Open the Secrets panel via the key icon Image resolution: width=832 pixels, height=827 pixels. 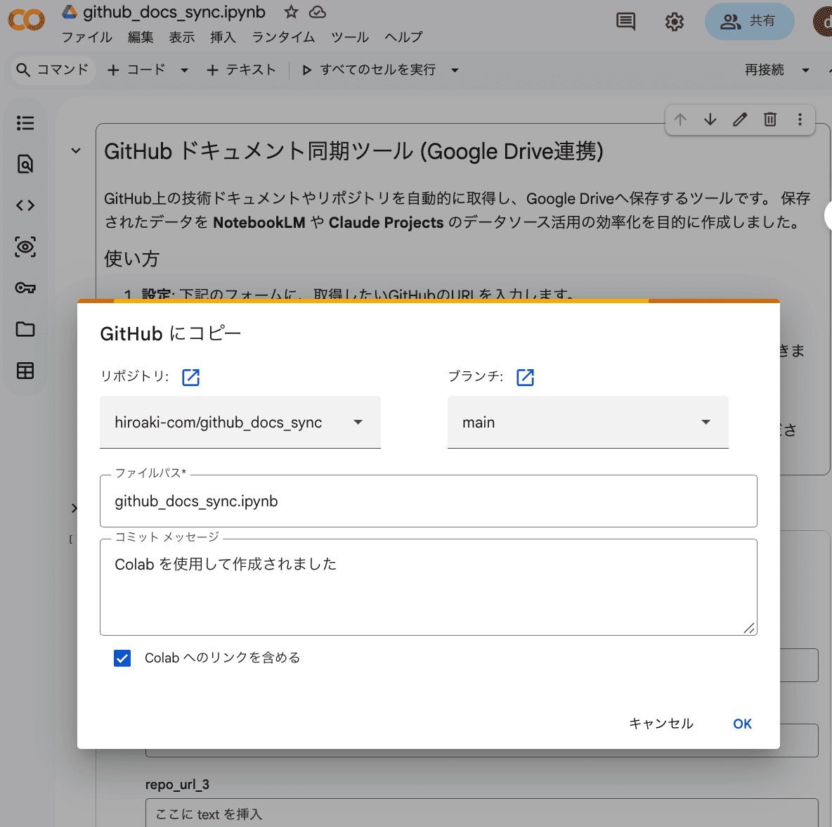25,288
